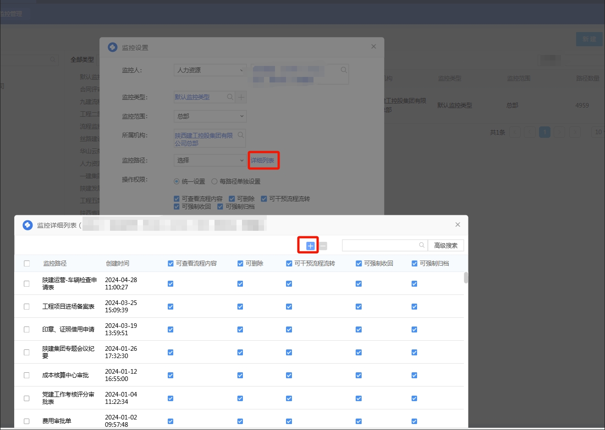Toggle 可删除 column header checkbox
This screenshot has height=430, width=605.
click(240, 264)
